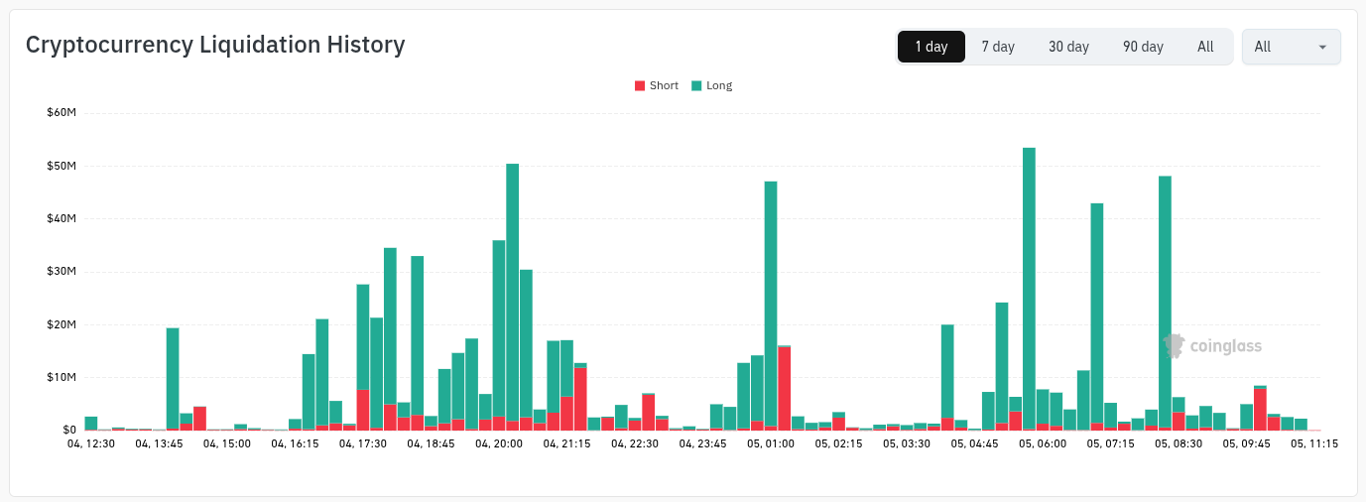Select the 90 day time range

(x=1143, y=47)
